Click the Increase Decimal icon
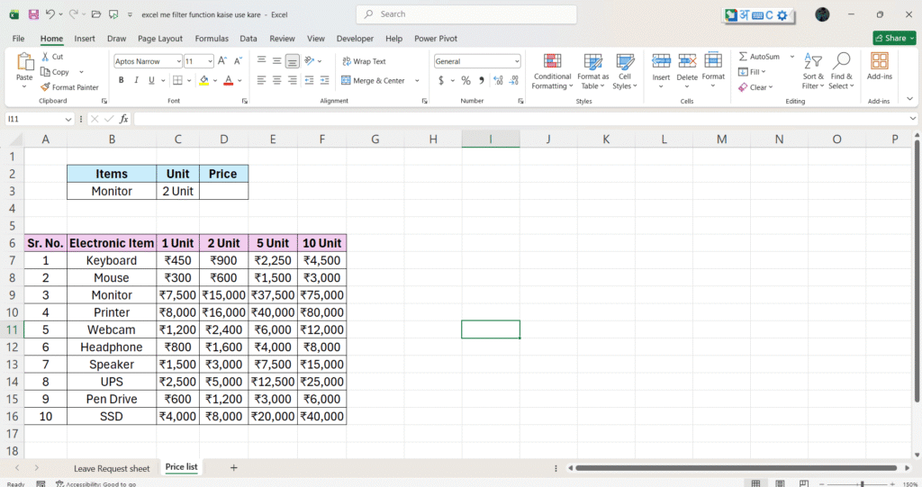Viewport: 922px width, 487px height. click(x=498, y=80)
